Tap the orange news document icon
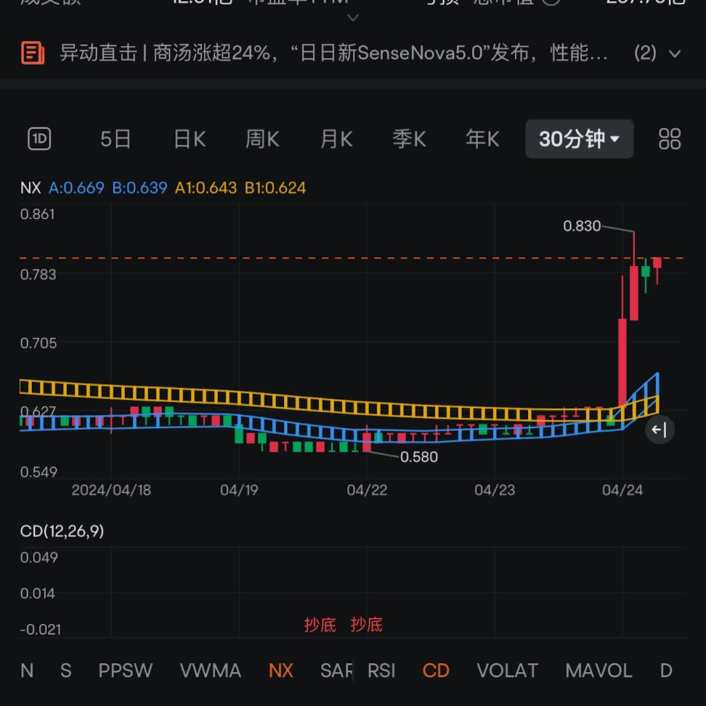The image size is (706, 706). tap(33, 53)
